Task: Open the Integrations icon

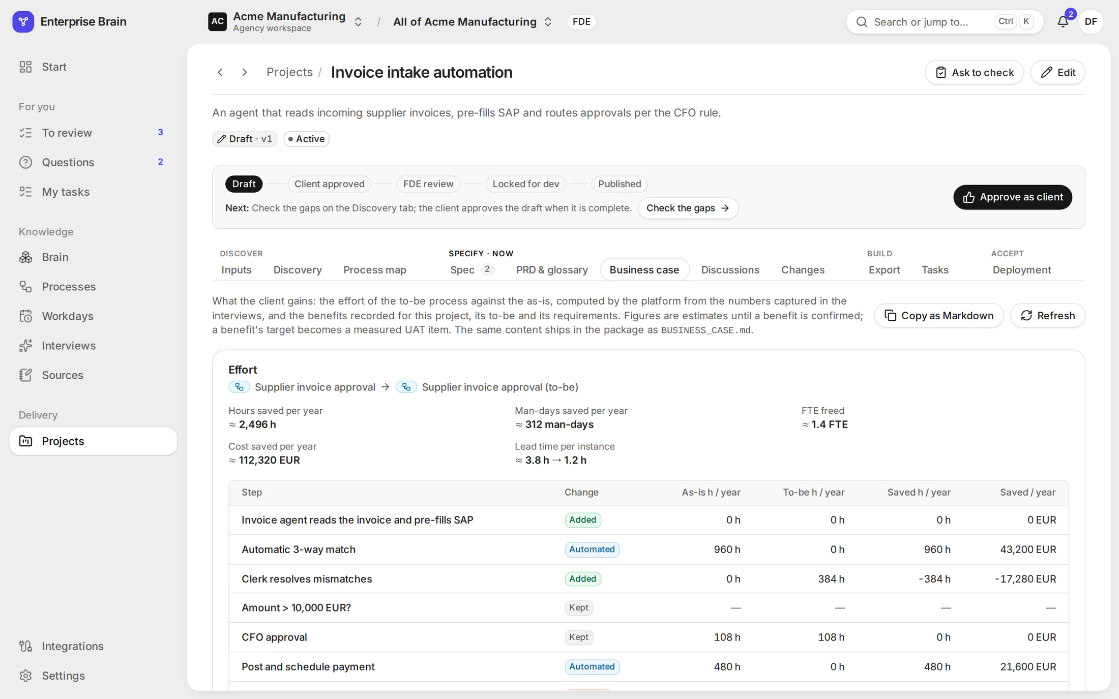Action: (25, 646)
